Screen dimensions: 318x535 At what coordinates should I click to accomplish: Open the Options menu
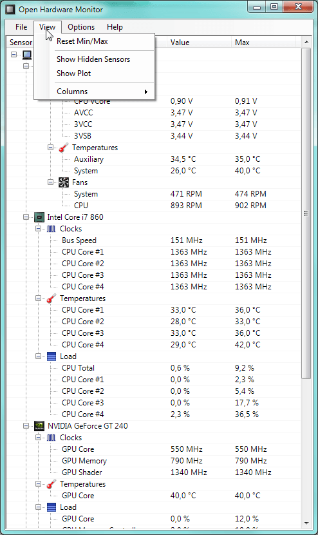tap(81, 27)
